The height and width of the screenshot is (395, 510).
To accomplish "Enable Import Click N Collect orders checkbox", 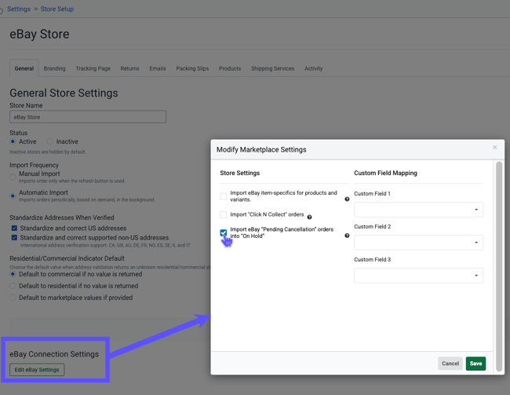I will pyautogui.click(x=224, y=214).
